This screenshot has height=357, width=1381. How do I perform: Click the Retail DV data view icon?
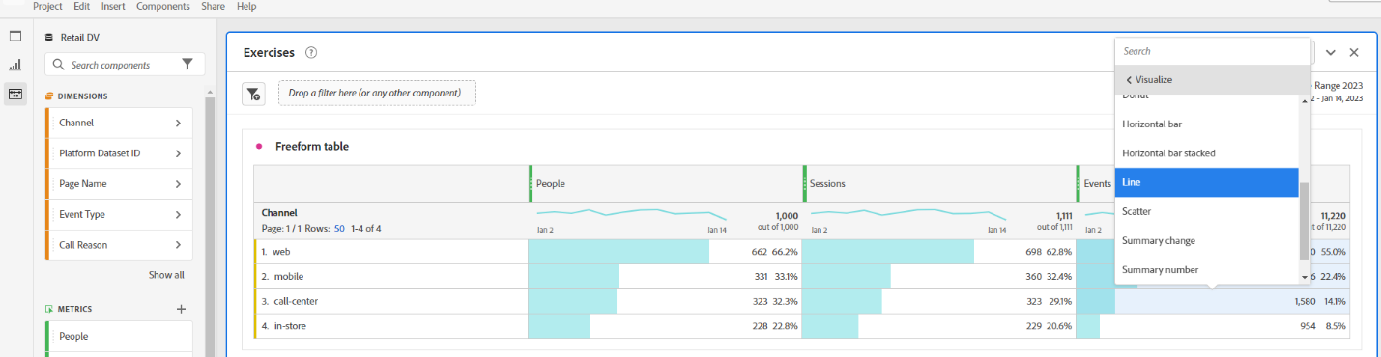49,38
